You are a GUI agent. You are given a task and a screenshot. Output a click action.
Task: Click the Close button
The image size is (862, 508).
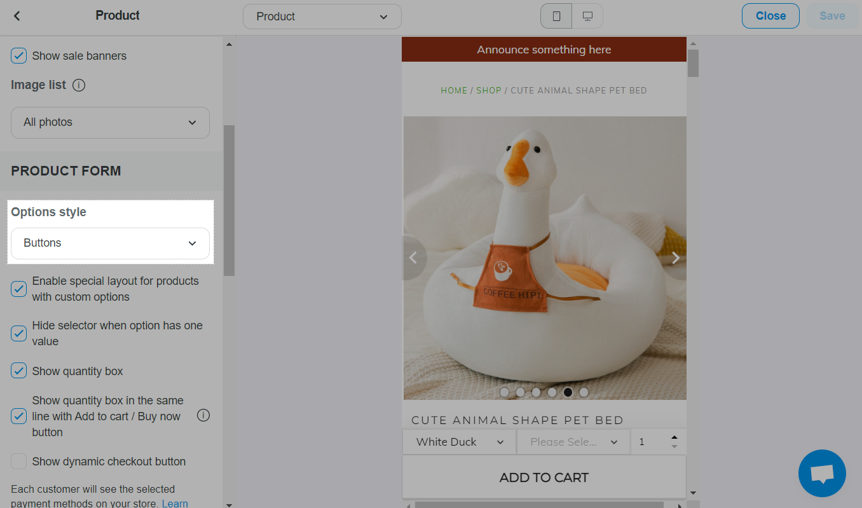(x=770, y=16)
